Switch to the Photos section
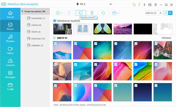This screenshot has height=107, width=176. click(x=10, y=26)
